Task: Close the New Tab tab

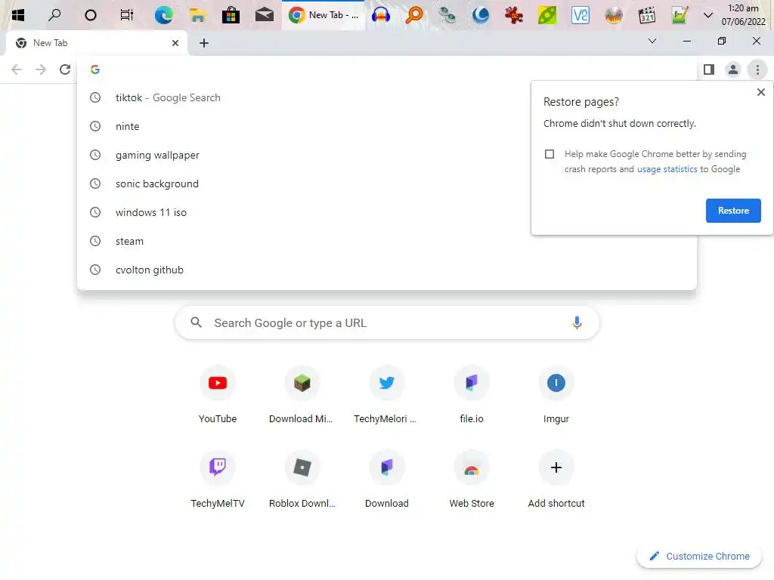Action: 175,43
